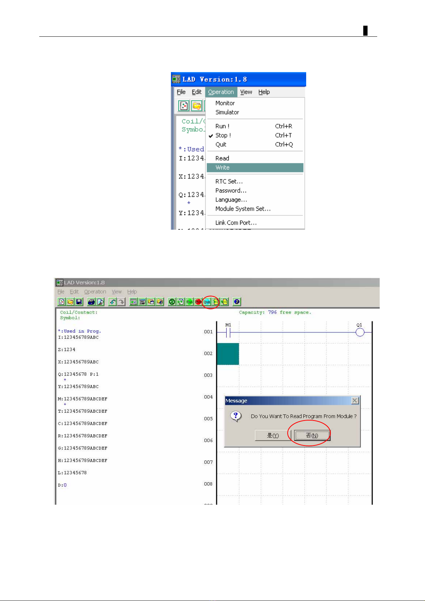Click the 否(N) button in Message dialog
The width and height of the screenshot is (425, 601).
[x=312, y=436]
